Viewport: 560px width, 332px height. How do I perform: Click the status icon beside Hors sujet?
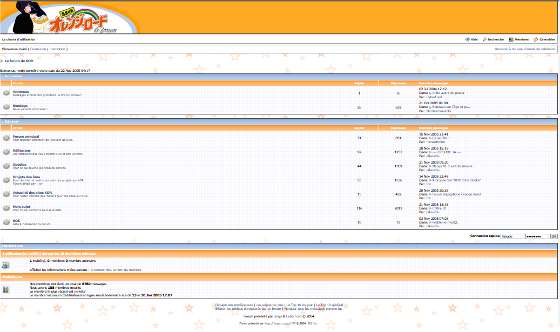[6, 208]
